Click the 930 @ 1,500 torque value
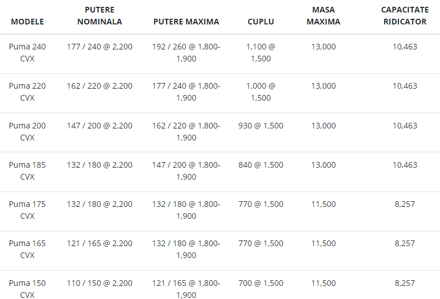Image resolution: width=440 pixels, height=299 pixels. 261,126
